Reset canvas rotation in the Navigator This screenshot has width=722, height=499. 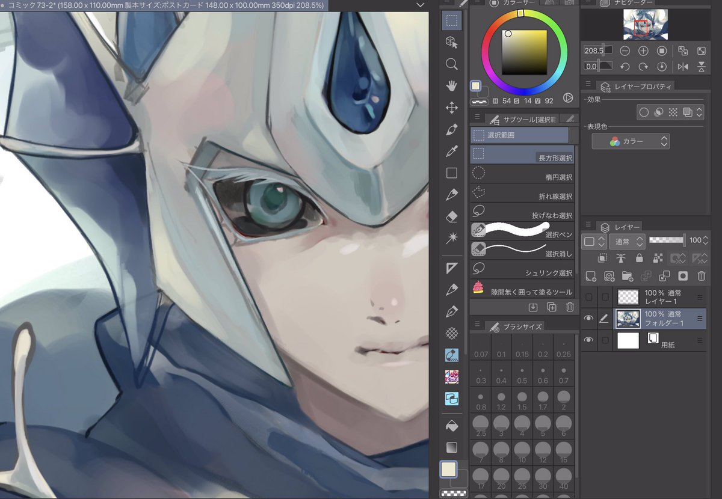(x=662, y=67)
